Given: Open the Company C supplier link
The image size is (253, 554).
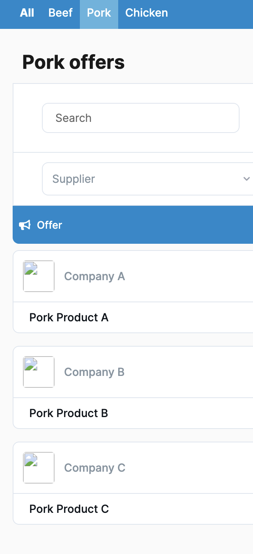Looking at the screenshot, I should point(95,468).
